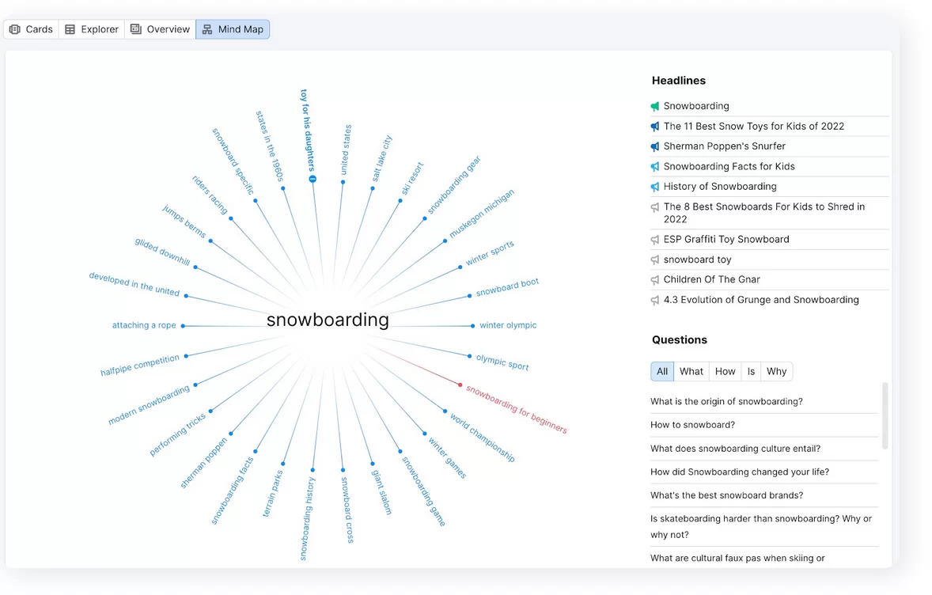Image resolution: width=932 pixels, height=595 pixels.
Task: Select the 'terrain parks' mind map node
Action: pyautogui.click(x=273, y=494)
